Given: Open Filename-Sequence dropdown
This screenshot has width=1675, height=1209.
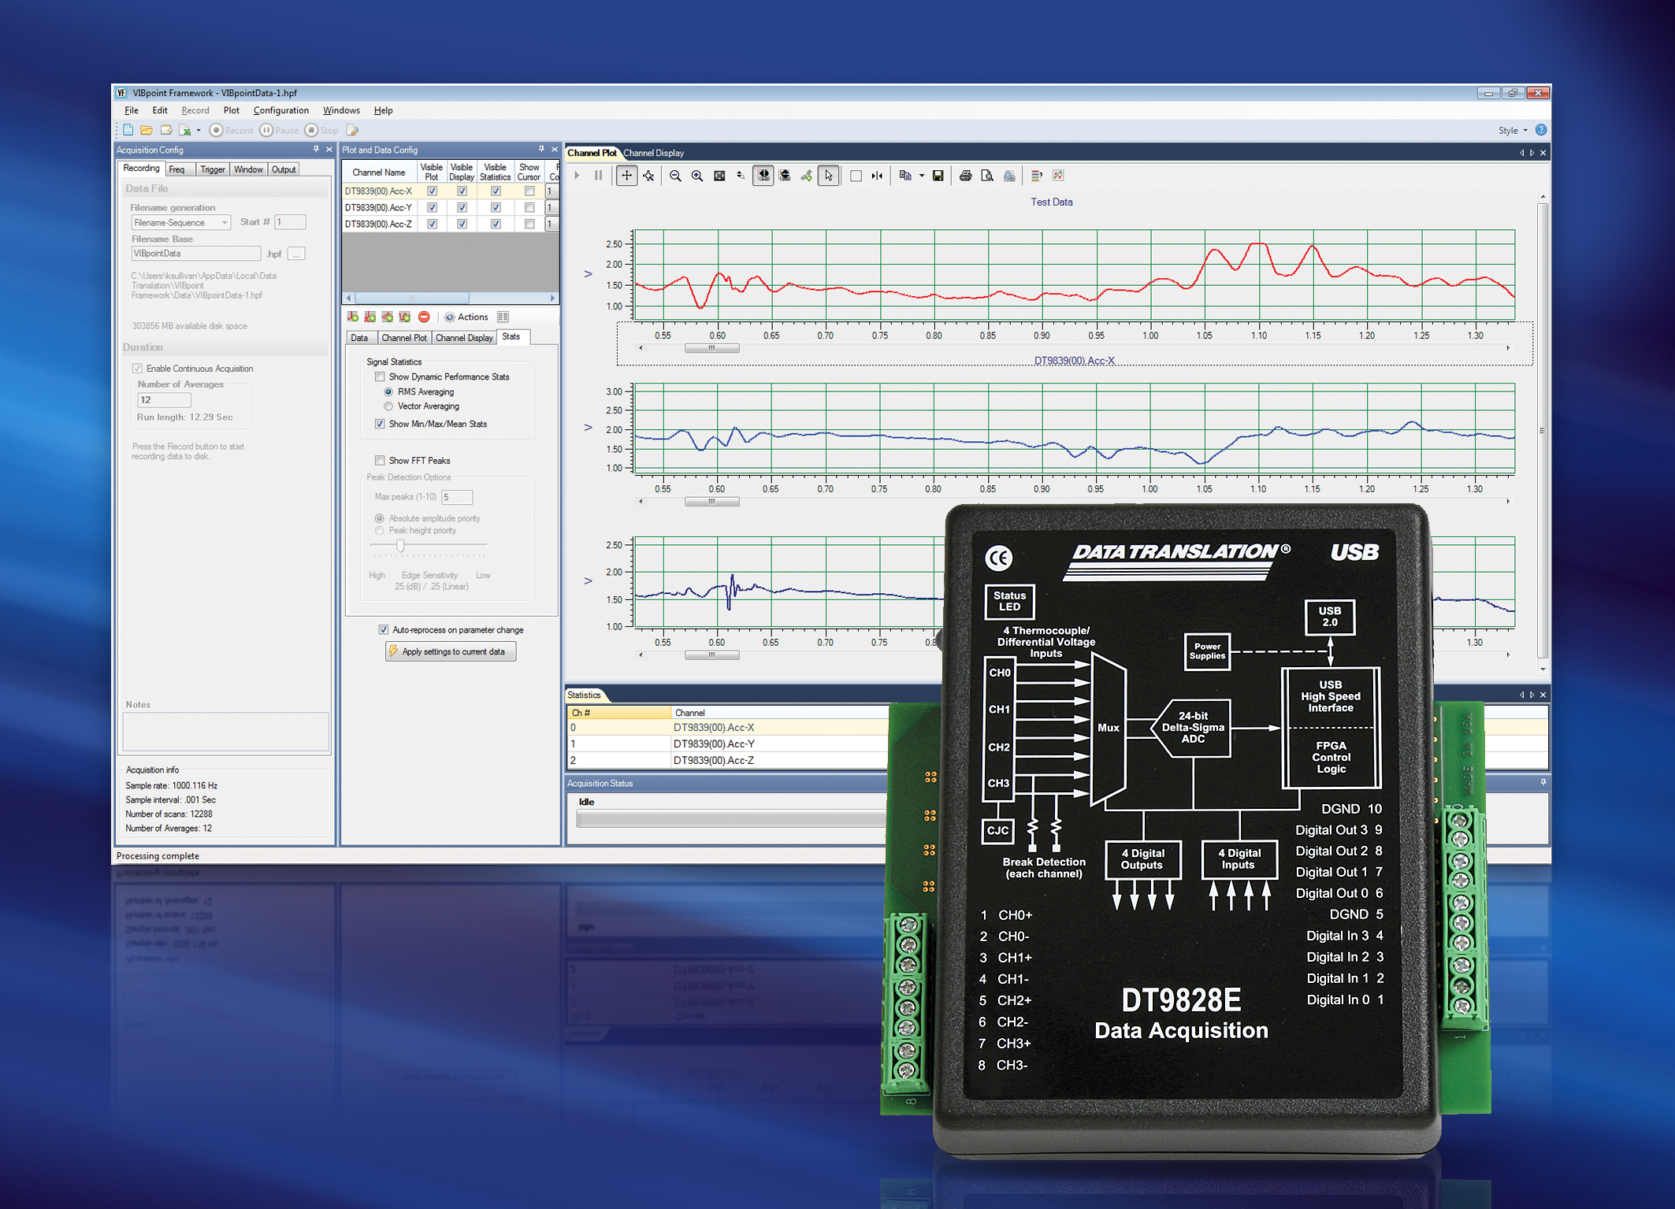Looking at the screenshot, I should click(225, 223).
